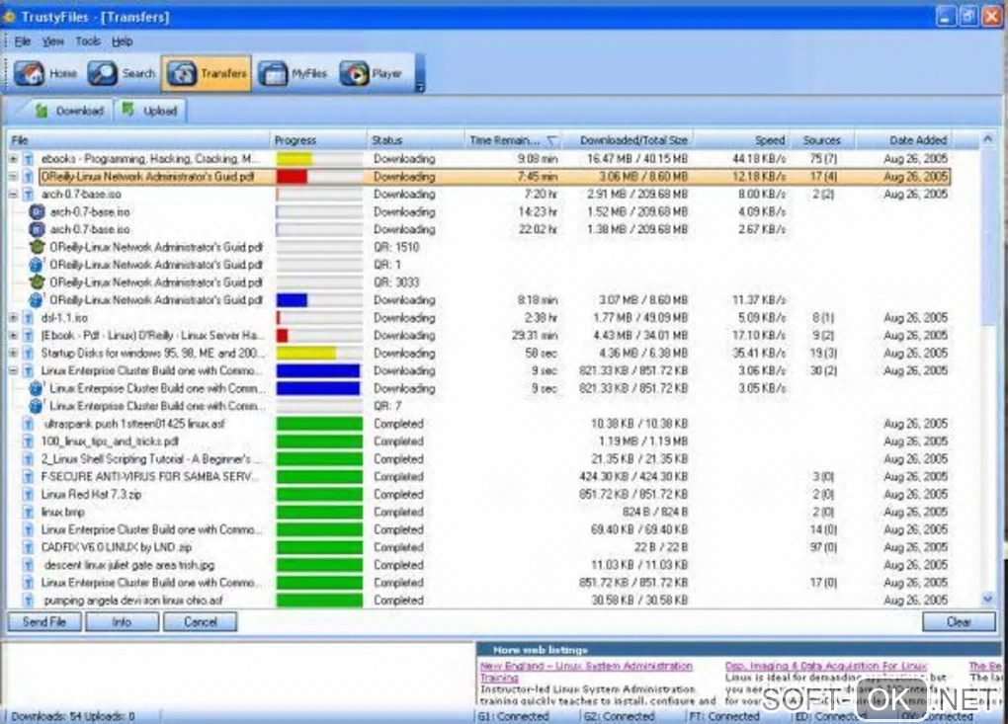Click file icon of CADFIX V6.0 LINUX by LND.zip
This screenshot has height=724, width=1008.
pyautogui.click(x=29, y=547)
